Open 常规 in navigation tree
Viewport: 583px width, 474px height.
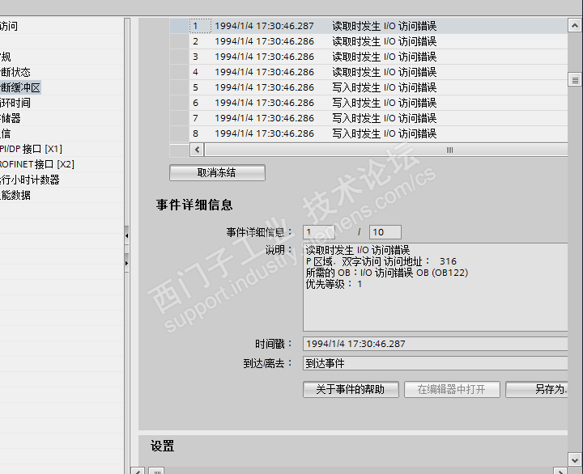tap(6, 57)
